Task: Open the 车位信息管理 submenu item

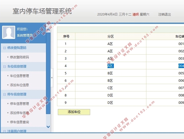Action: coord(19,76)
